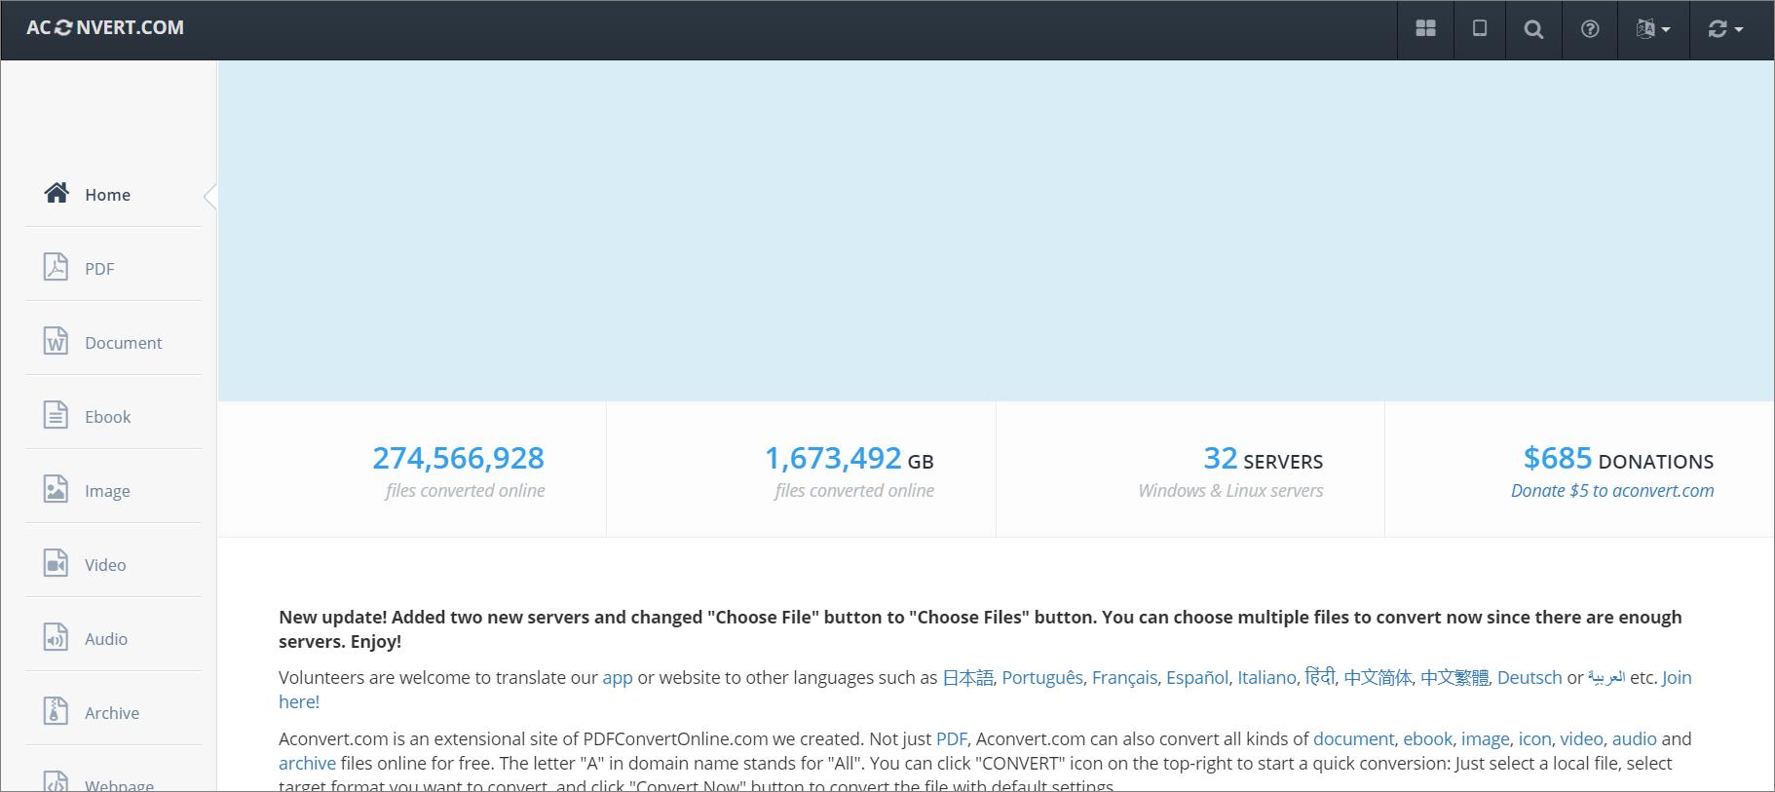Open the 日本語 language link
1775x792 pixels.
coord(967,678)
